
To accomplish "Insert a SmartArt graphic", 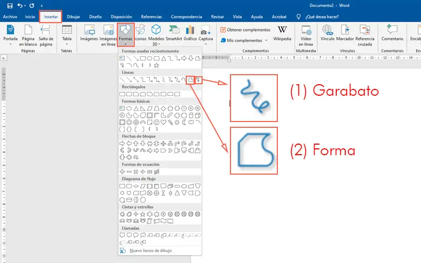I will click(x=174, y=33).
